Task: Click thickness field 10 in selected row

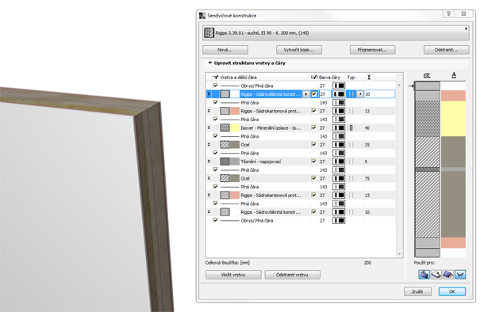Action: 379,94
